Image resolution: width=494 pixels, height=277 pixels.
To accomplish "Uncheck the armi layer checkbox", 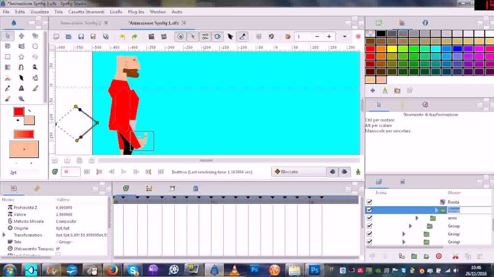I will click(x=369, y=218).
